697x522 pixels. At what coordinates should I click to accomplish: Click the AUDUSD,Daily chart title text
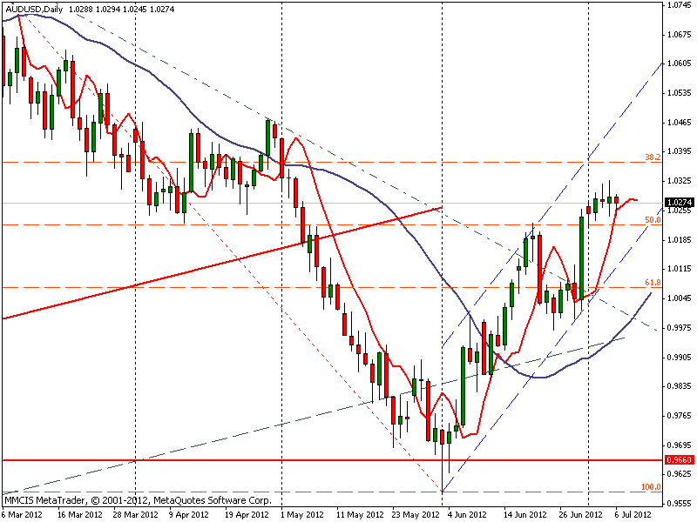pos(34,9)
